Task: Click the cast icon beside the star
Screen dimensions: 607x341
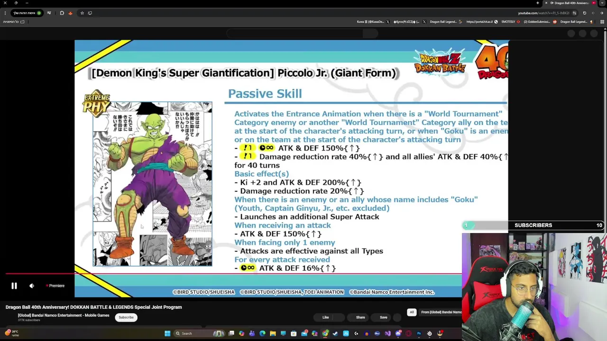Action: pyautogui.click(x=90, y=13)
